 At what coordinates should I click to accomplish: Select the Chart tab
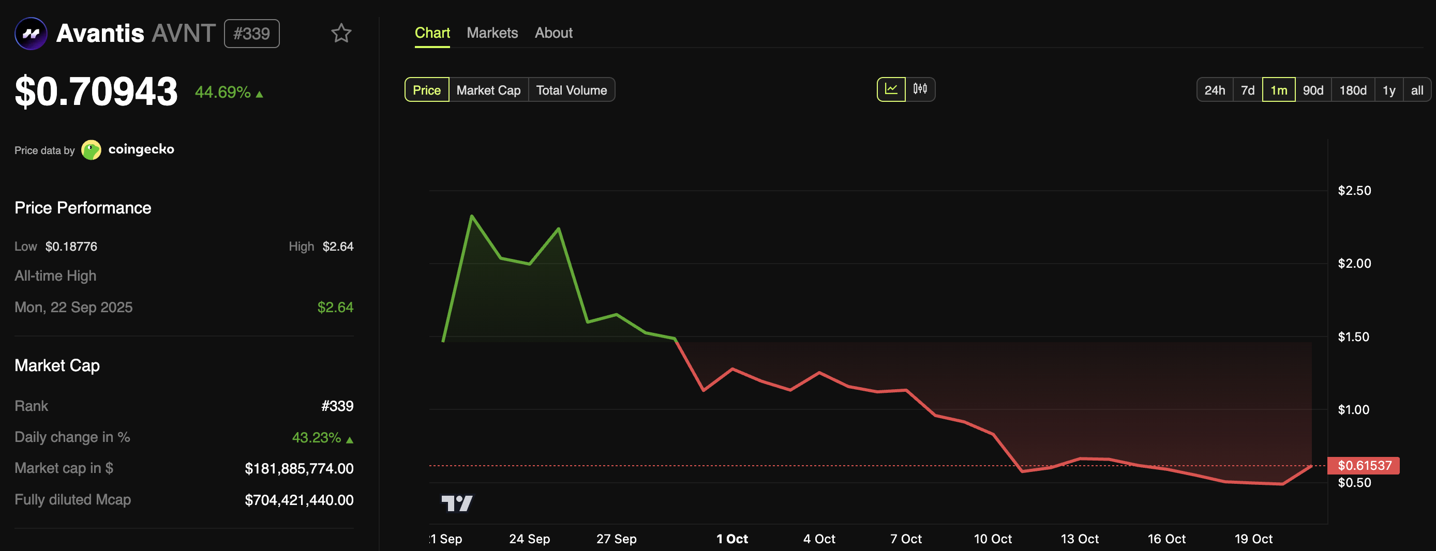pyautogui.click(x=432, y=33)
